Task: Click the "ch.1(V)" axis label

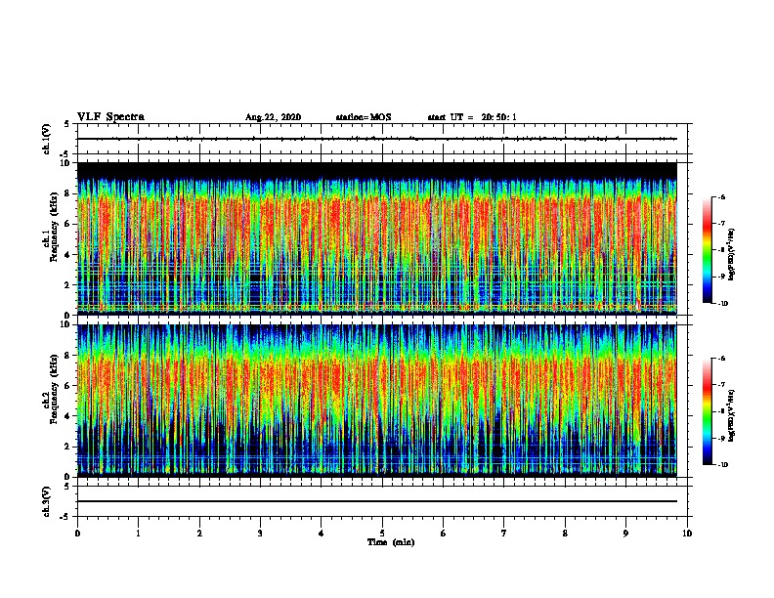Action: pos(47,139)
